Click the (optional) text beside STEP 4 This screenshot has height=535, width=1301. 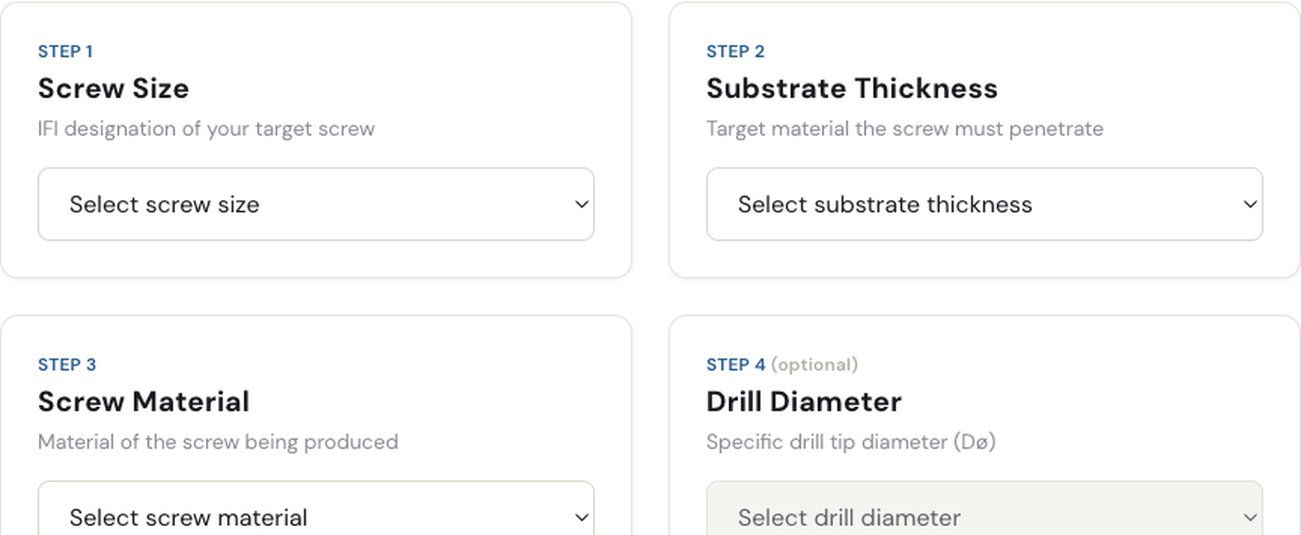point(814,364)
